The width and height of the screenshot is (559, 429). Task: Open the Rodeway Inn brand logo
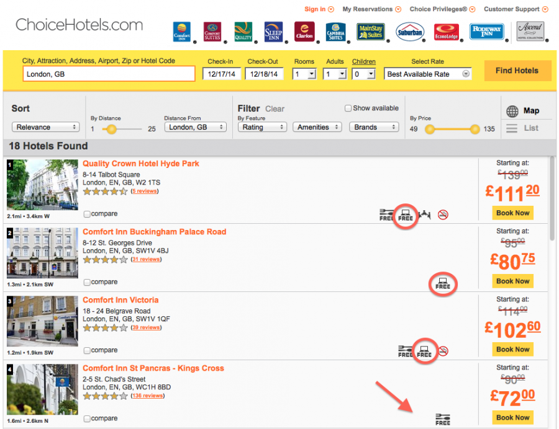point(486,31)
